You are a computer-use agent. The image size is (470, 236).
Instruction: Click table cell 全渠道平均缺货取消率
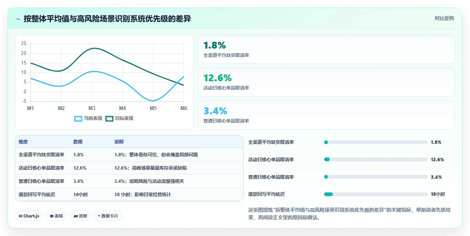tap(41, 155)
